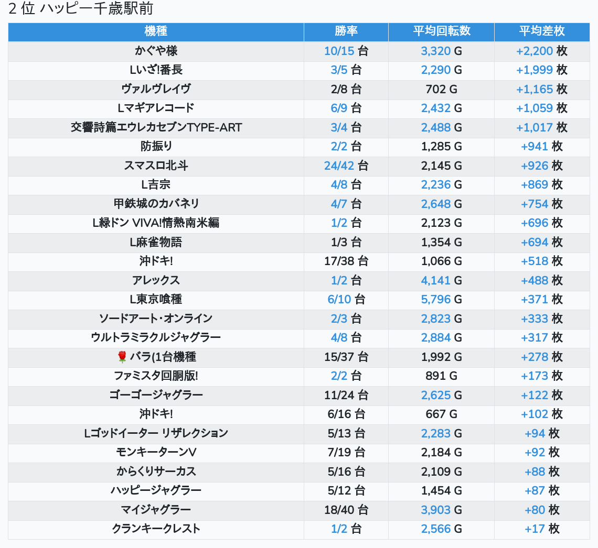Select the からくりサーカス machine name

tap(156, 472)
